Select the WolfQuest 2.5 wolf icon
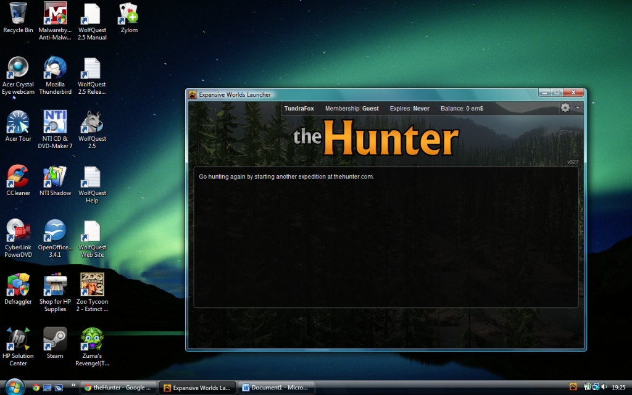This screenshot has height=395, width=632. pyautogui.click(x=92, y=122)
